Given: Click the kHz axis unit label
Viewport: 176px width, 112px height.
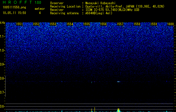Looking at the screenshot, I should pyautogui.click(x=3, y=23).
